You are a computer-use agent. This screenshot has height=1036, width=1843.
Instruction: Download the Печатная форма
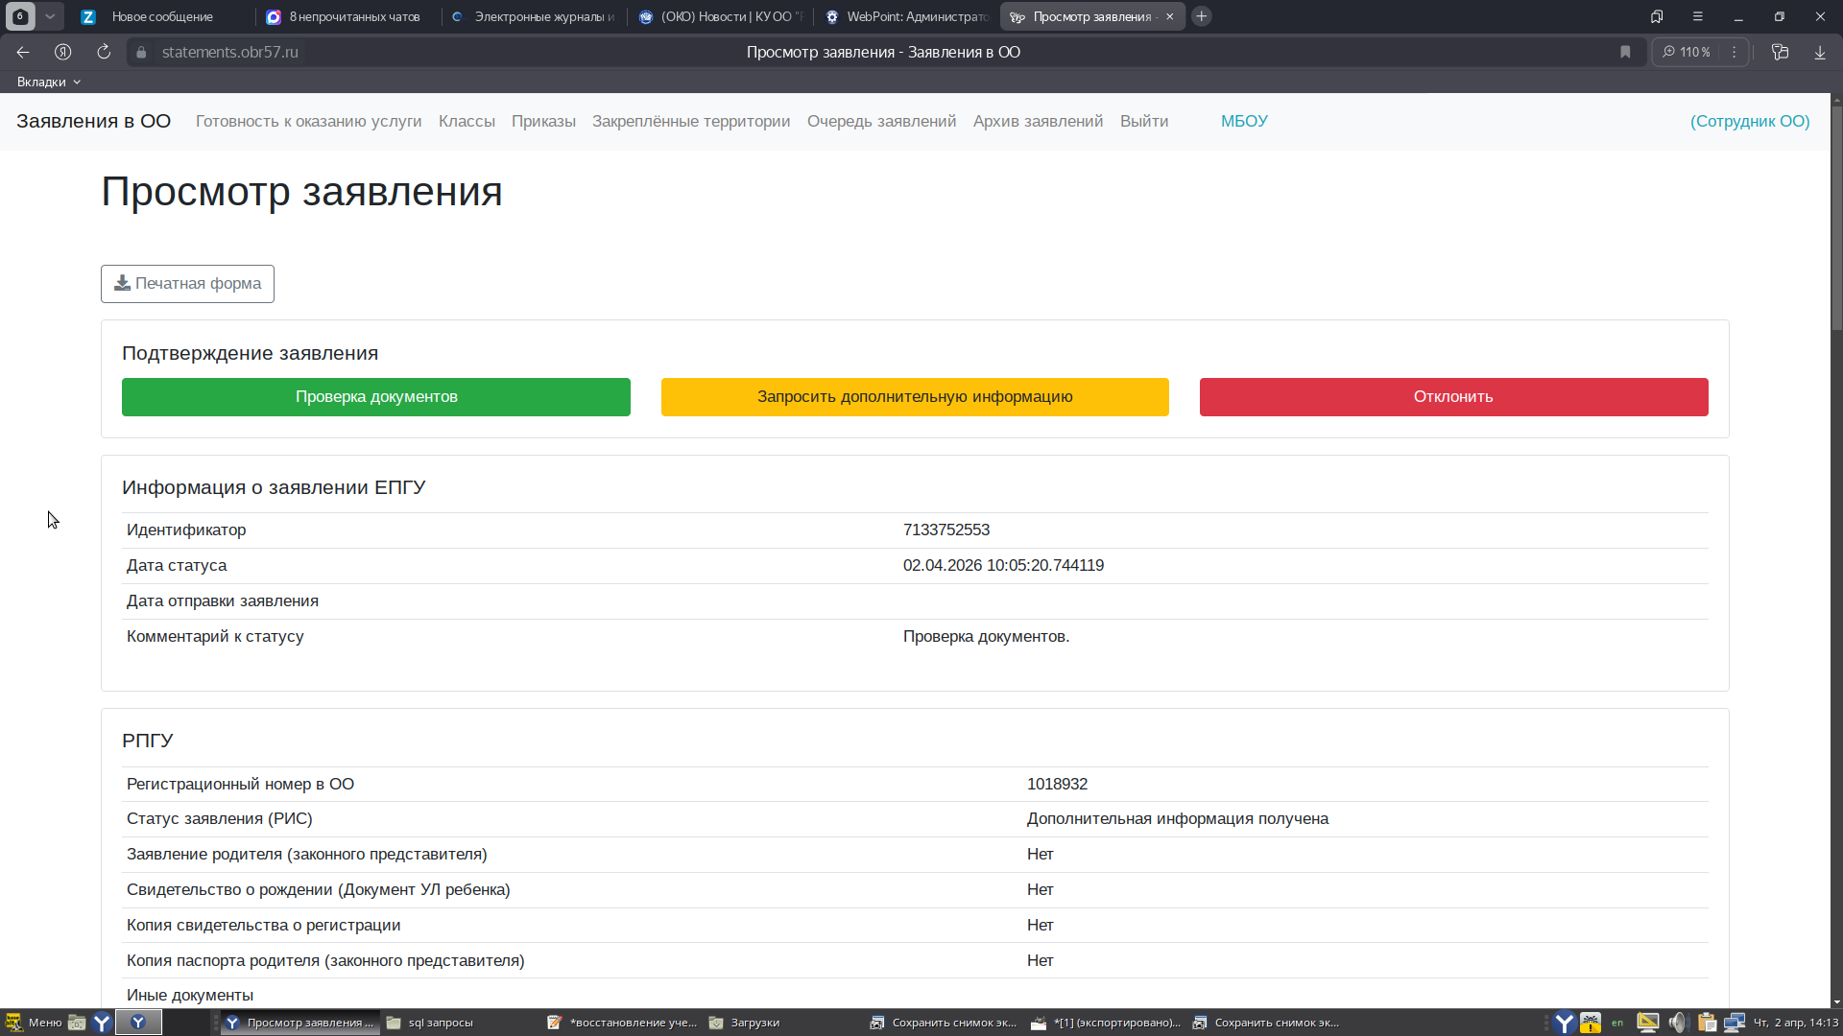(x=187, y=284)
